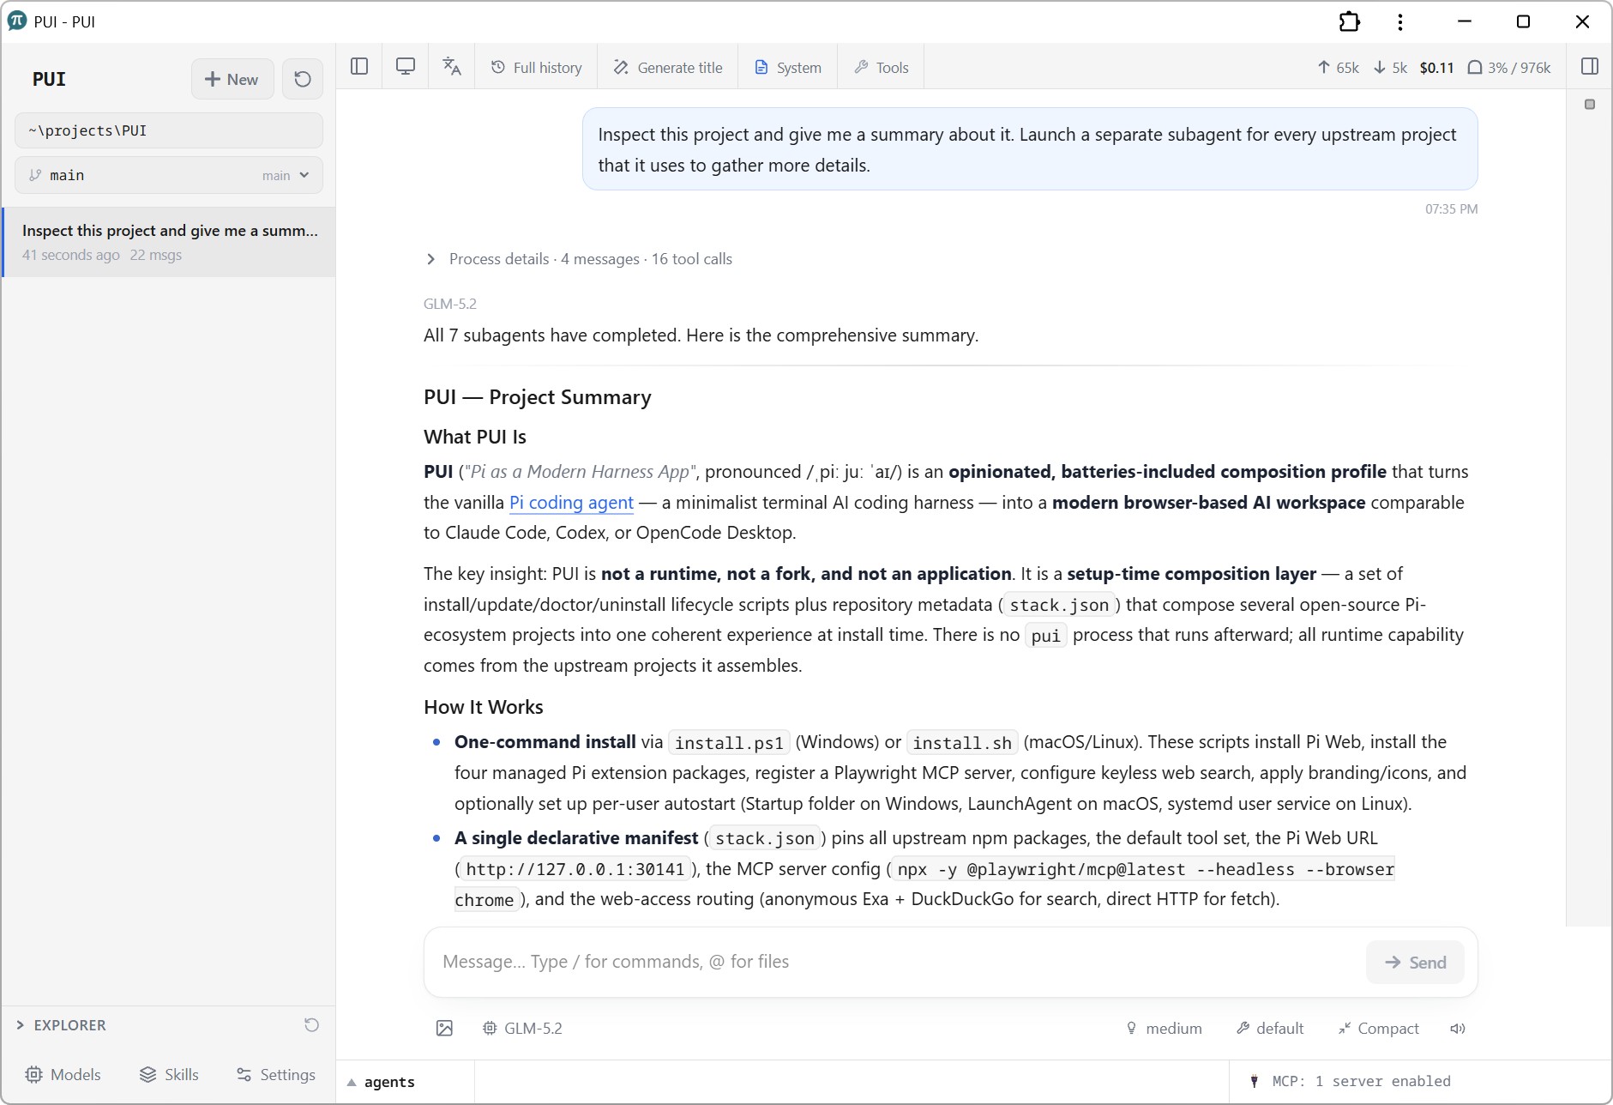Open Skills from the sidebar footer
This screenshot has height=1105, width=1613.
click(x=169, y=1075)
